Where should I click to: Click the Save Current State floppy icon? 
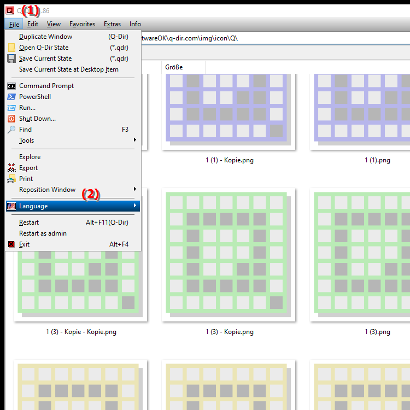11,58
